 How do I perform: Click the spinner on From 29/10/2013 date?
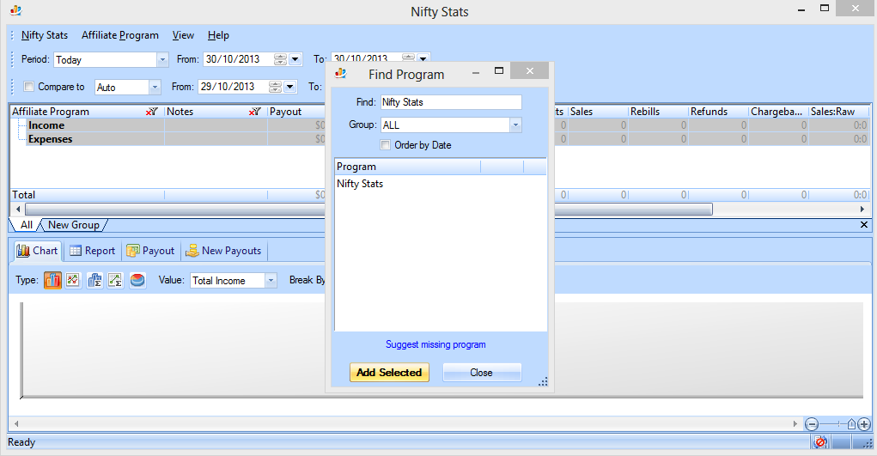(275, 87)
